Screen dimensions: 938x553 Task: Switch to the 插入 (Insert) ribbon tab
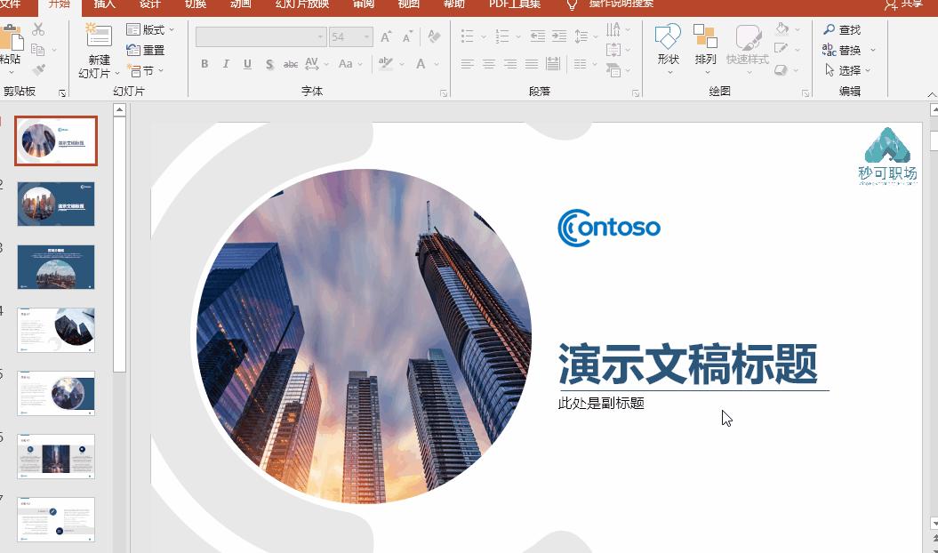point(104,4)
